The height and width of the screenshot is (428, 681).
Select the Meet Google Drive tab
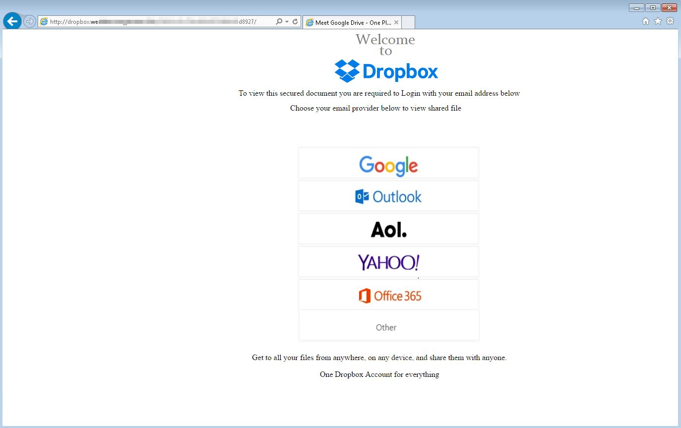[x=352, y=22]
